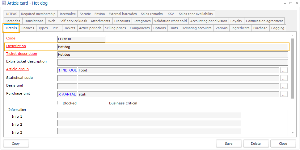The width and height of the screenshot is (300, 150).
Task: Follow the Article group label link
Action: 17,69
